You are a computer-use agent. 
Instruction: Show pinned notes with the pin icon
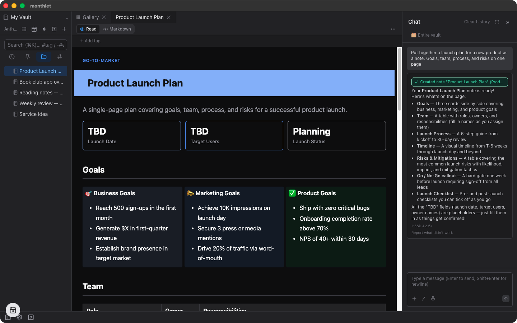tap(28, 57)
